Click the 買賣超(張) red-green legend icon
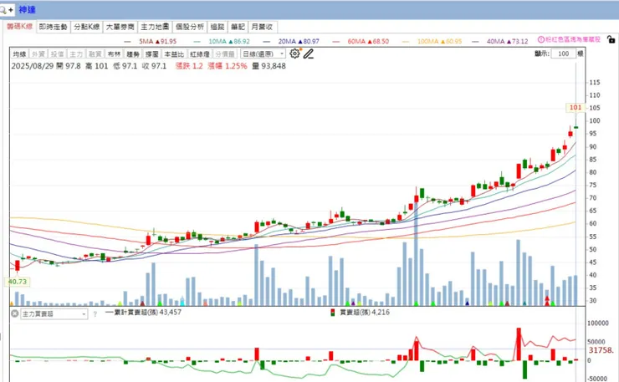The height and width of the screenshot is (382, 619). point(332,313)
